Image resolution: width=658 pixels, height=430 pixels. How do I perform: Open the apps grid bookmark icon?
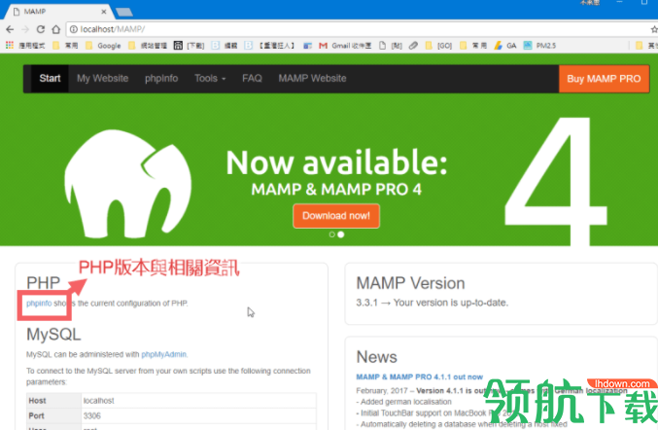click(x=9, y=45)
